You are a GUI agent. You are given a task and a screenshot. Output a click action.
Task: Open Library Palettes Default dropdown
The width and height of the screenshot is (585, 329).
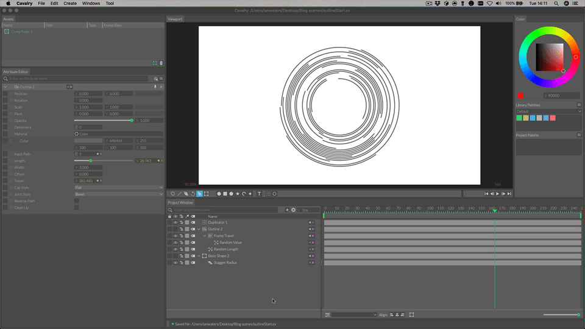(548, 111)
